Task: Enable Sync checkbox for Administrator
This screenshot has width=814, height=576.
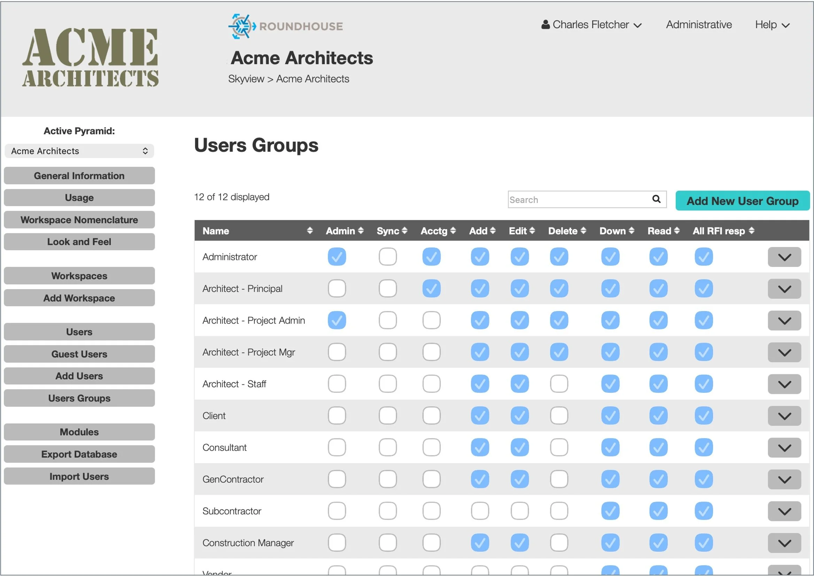Action: pos(387,256)
